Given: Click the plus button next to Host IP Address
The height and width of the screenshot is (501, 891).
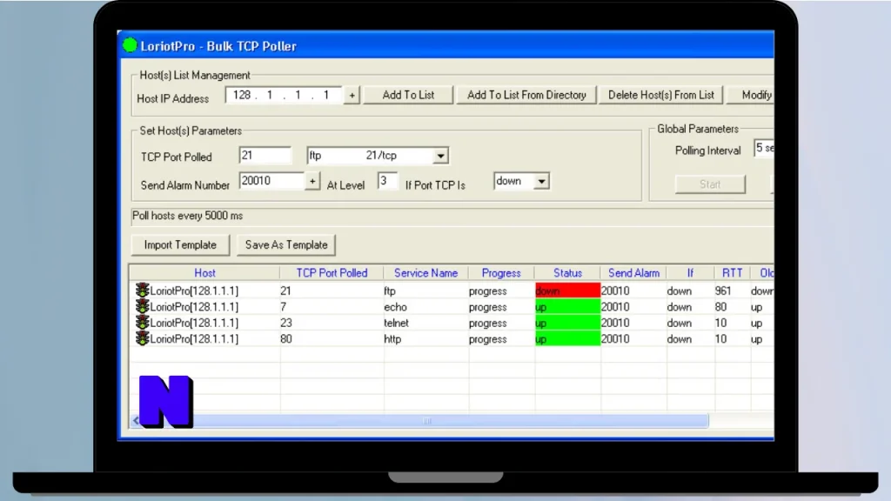Looking at the screenshot, I should (352, 96).
